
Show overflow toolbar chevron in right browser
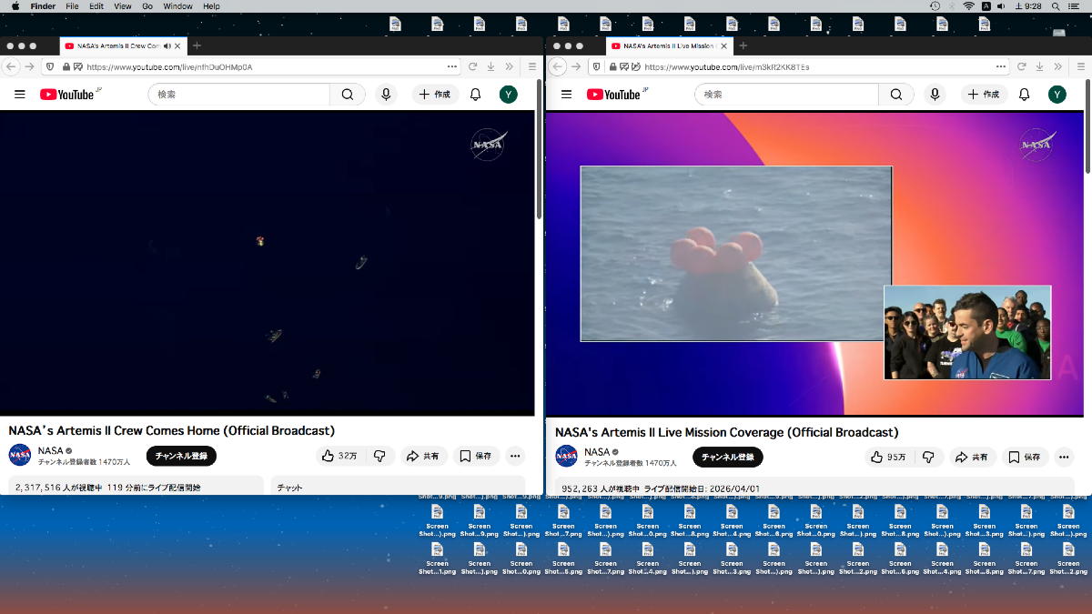click(1057, 66)
